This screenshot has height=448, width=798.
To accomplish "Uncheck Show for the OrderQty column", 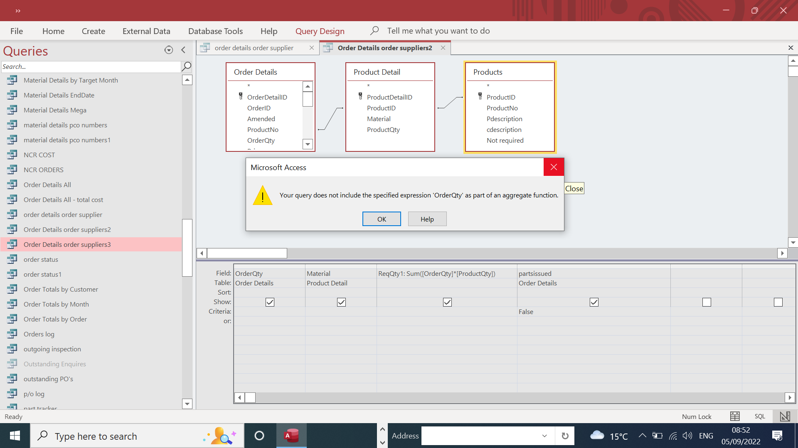I will (x=270, y=302).
